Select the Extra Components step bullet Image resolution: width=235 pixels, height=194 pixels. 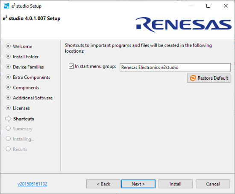pyautogui.click(x=8, y=77)
